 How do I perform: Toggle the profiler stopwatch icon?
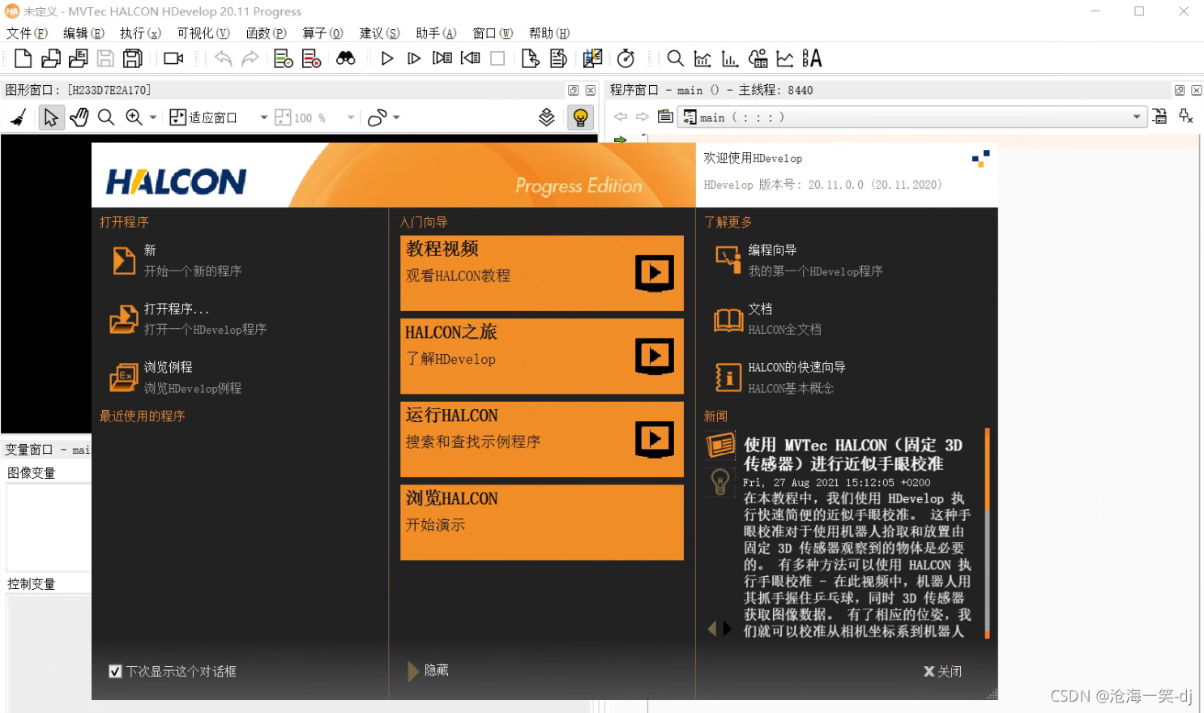(x=625, y=58)
